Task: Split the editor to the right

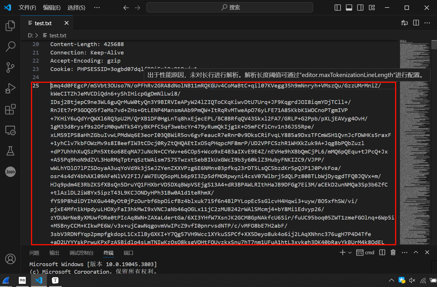Action: tap(416, 23)
